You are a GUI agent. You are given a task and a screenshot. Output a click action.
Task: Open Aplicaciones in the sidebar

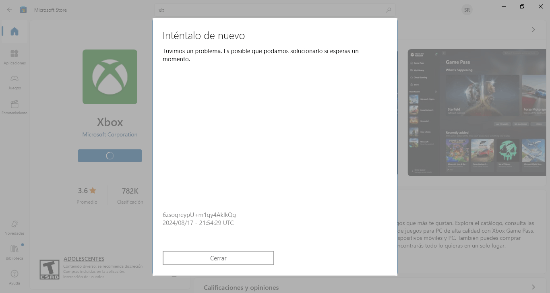pos(14,57)
